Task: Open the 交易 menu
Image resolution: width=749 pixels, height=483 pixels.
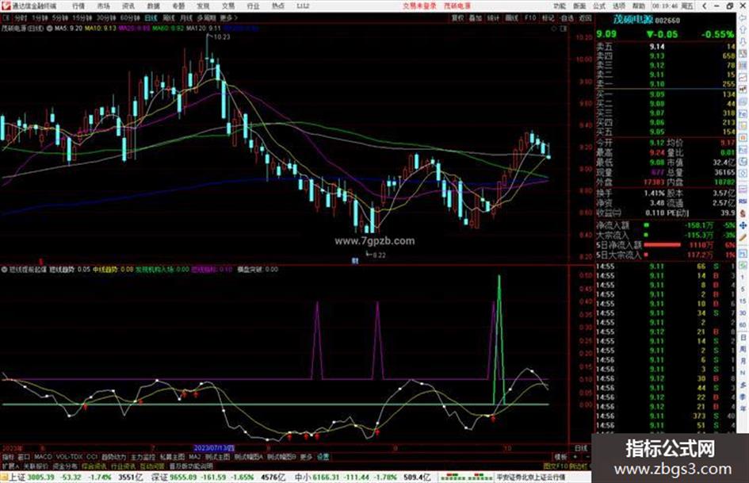Action: point(227,6)
